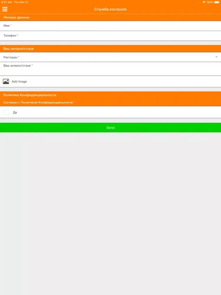This screenshot has height=295, width=221.
Task: Open the hamburger menu
Action: [5, 9]
